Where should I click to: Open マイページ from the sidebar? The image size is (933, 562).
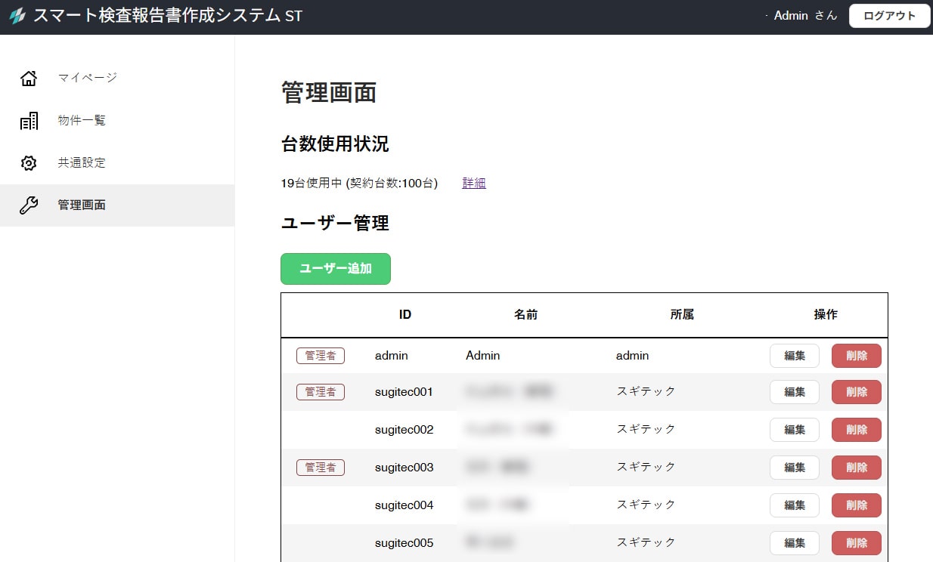[x=88, y=78]
